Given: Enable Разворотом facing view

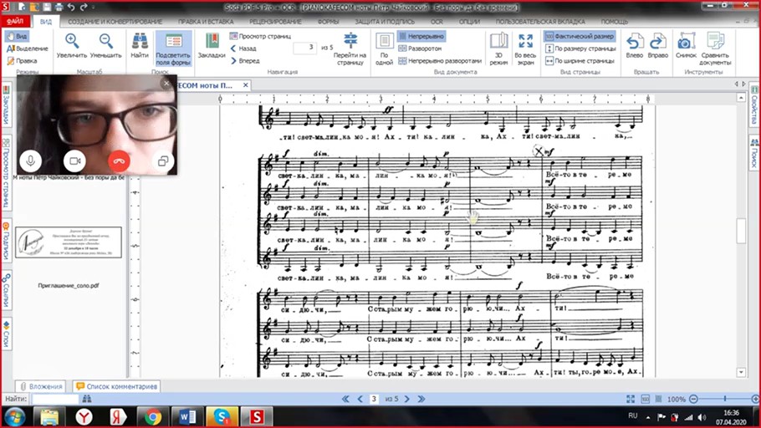Looking at the screenshot, I should point(421,48).
